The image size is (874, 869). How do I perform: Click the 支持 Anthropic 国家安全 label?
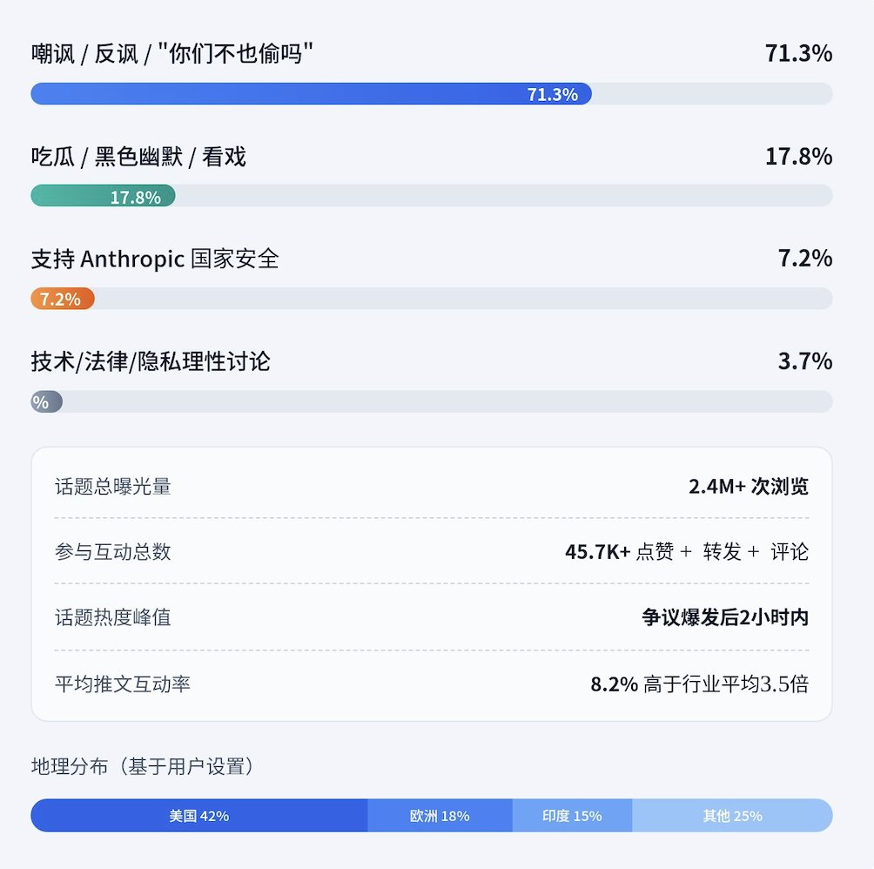click(155, 259)
